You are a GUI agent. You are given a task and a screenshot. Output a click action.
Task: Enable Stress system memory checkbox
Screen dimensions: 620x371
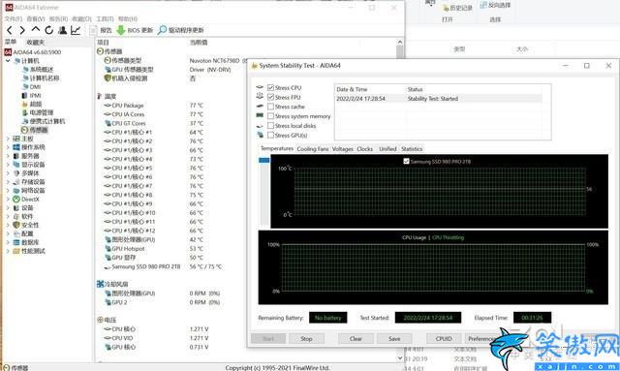pyautogui.click(x=271, y=116)
